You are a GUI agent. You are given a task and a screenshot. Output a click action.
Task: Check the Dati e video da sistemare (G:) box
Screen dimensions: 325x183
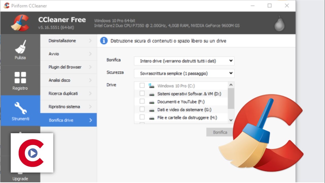click(142, 109)
